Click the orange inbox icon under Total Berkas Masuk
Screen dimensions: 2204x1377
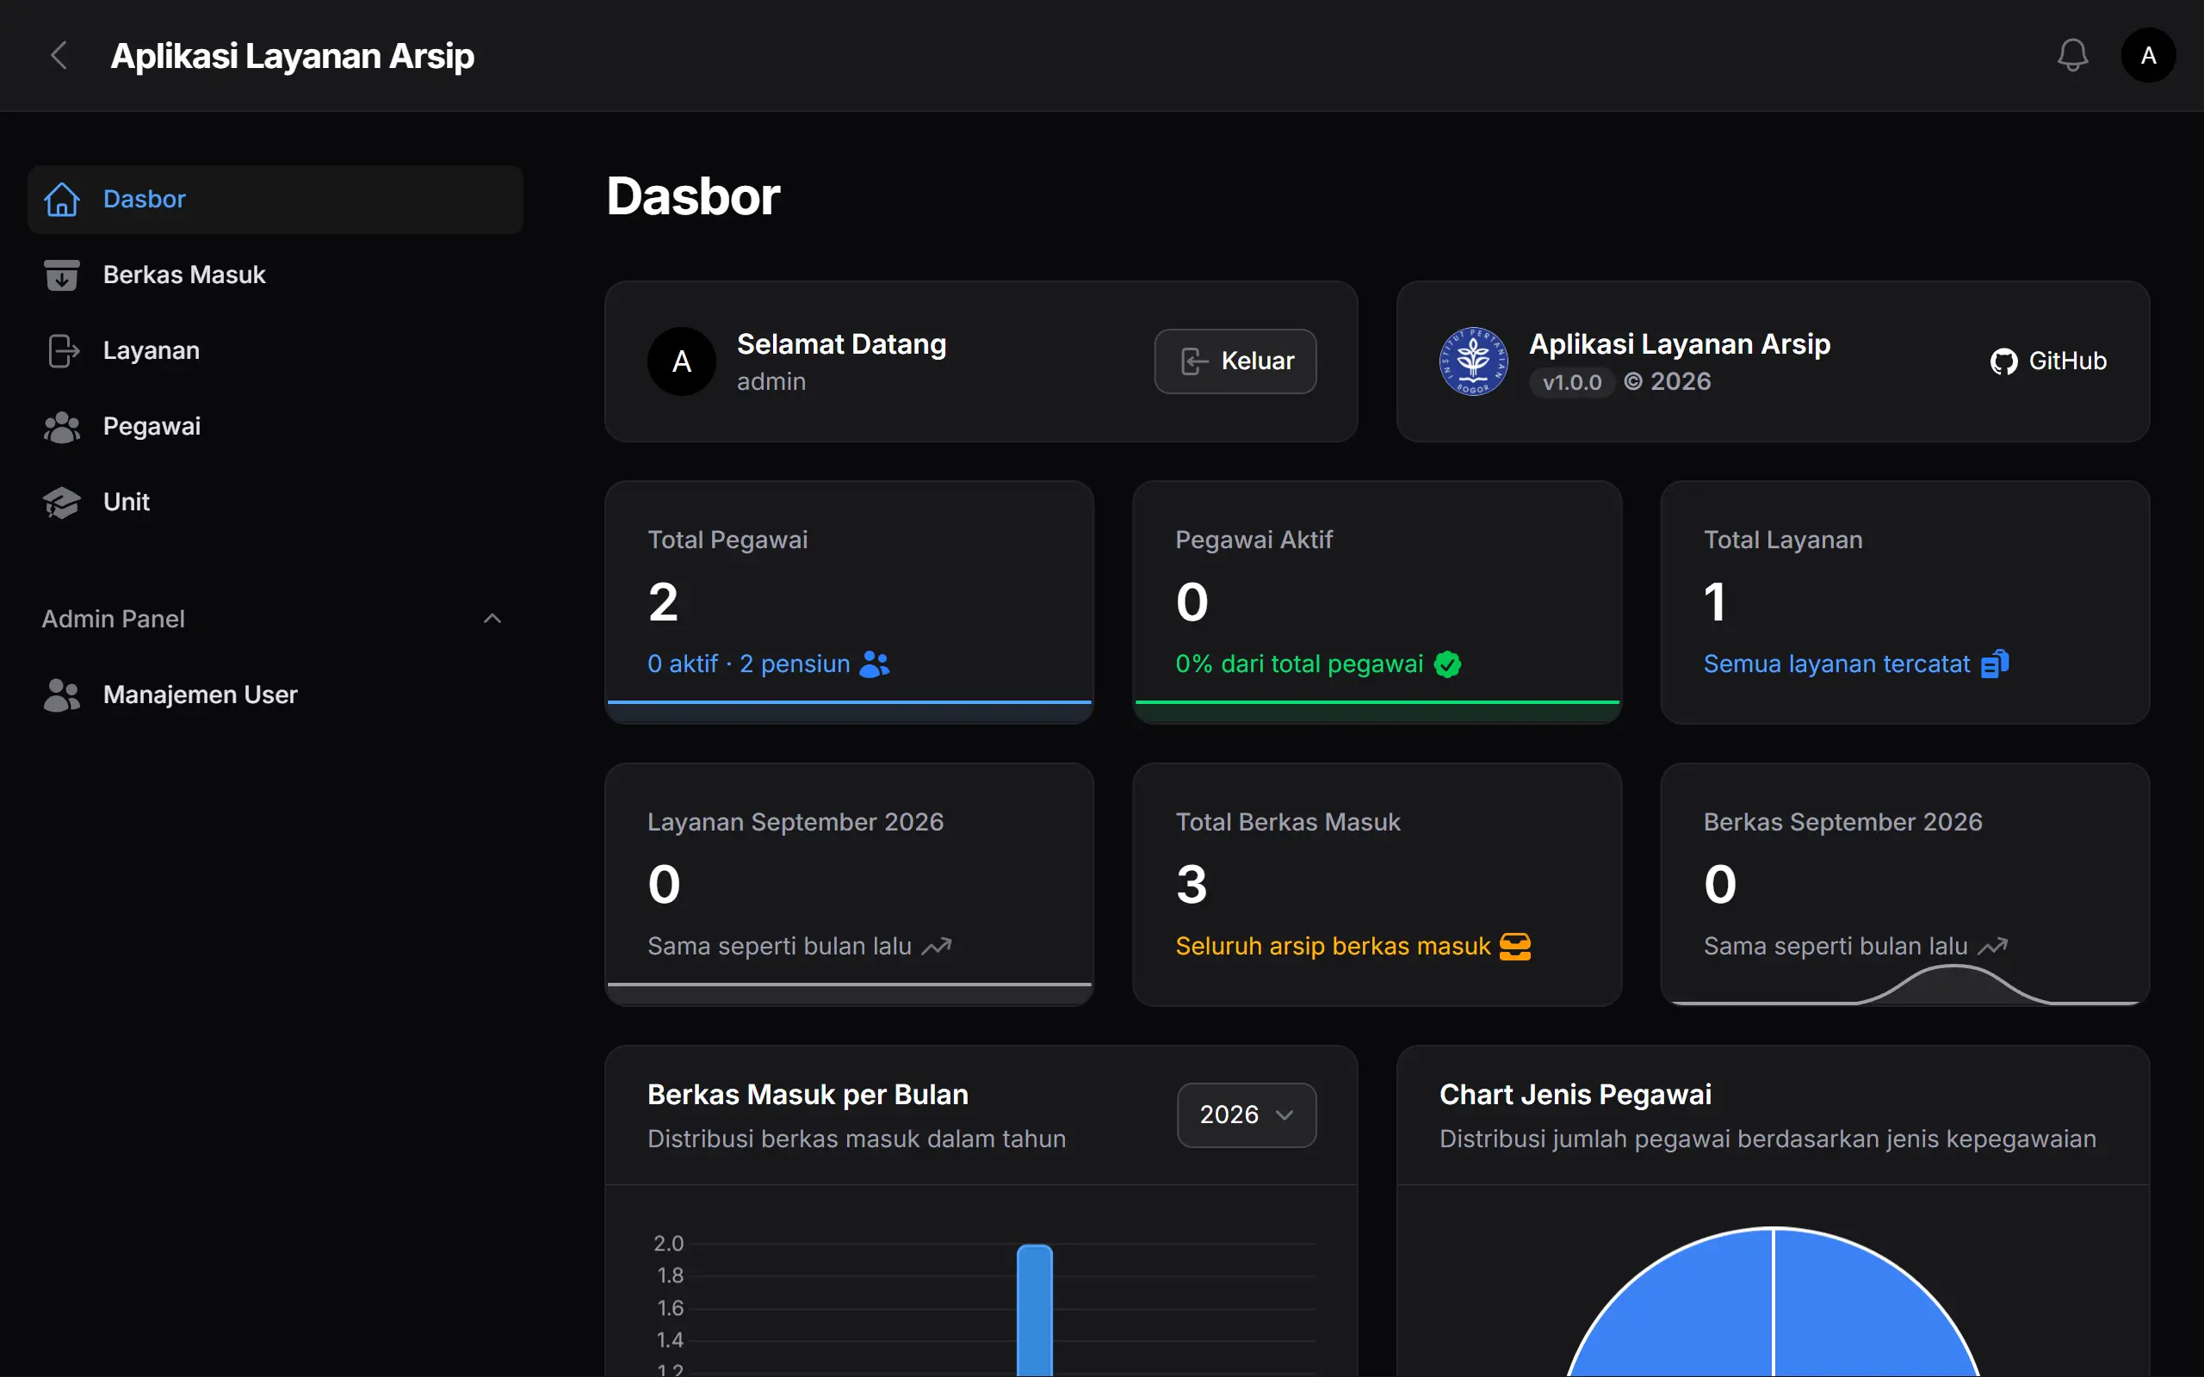coord(1515,946)
